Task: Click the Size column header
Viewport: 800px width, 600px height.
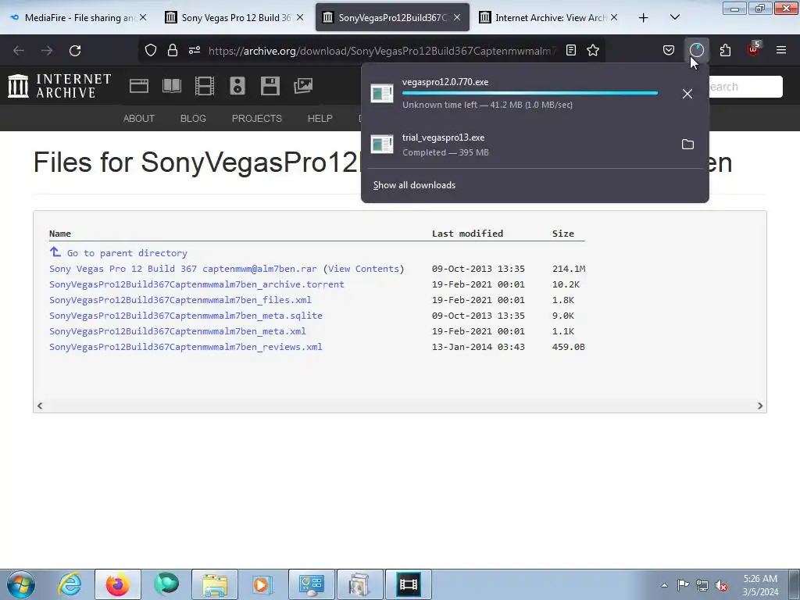Action: click(562, 233)
